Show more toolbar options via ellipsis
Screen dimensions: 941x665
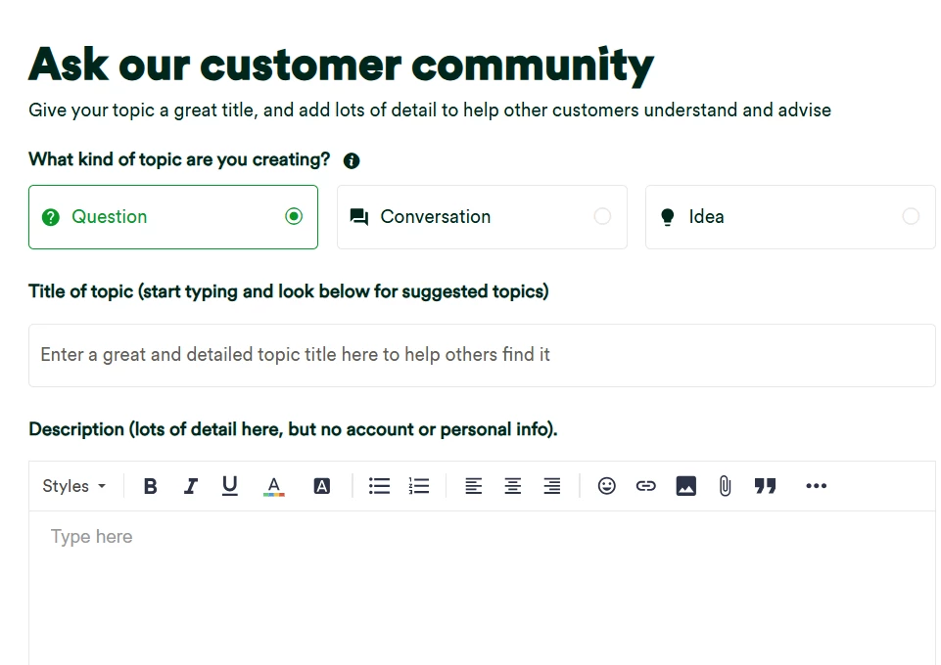pyautogui.click(x=816, y=486)
